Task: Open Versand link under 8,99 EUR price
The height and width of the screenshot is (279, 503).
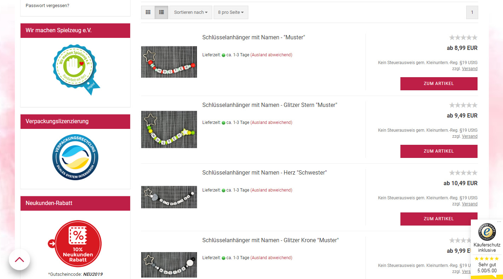Action: [470, 69]
